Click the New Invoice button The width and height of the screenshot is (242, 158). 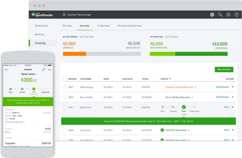click(224, 69)
